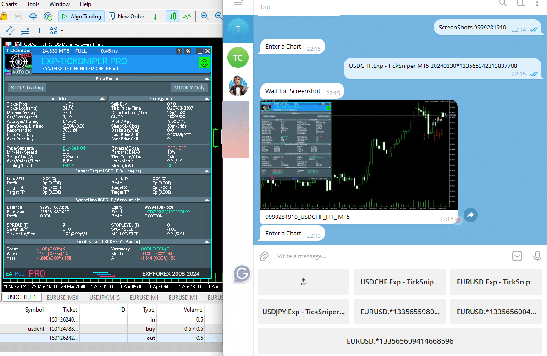Open the TickSniper panel tools settings icon
Viewport: 547px width, 356px height.
tap(188, 51)
